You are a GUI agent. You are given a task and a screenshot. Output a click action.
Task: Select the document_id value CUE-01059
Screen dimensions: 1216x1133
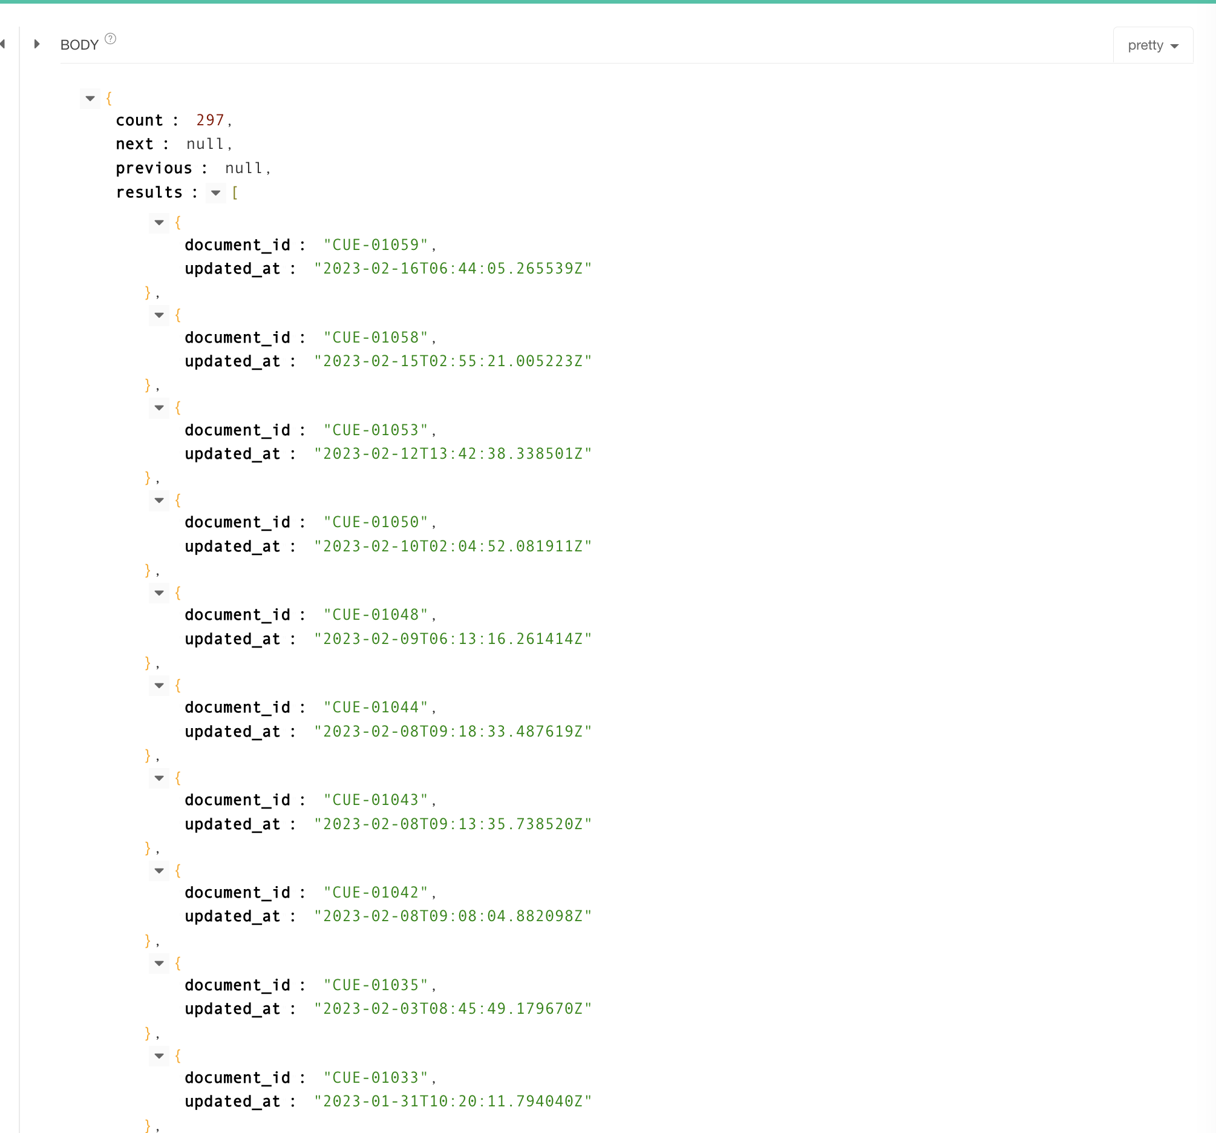(x=378, y=244)
